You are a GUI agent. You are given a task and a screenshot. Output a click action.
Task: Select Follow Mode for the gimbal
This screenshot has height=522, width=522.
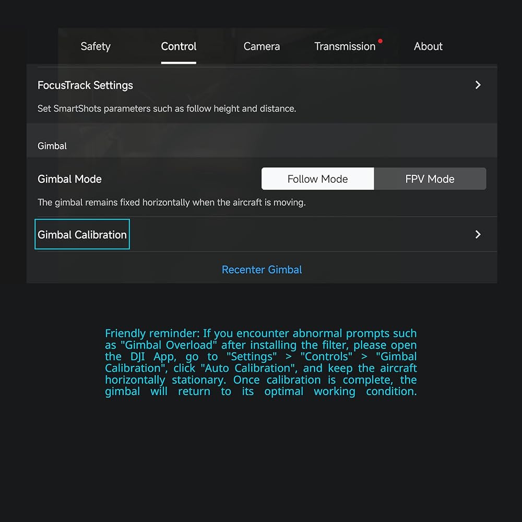click(317, 179)
